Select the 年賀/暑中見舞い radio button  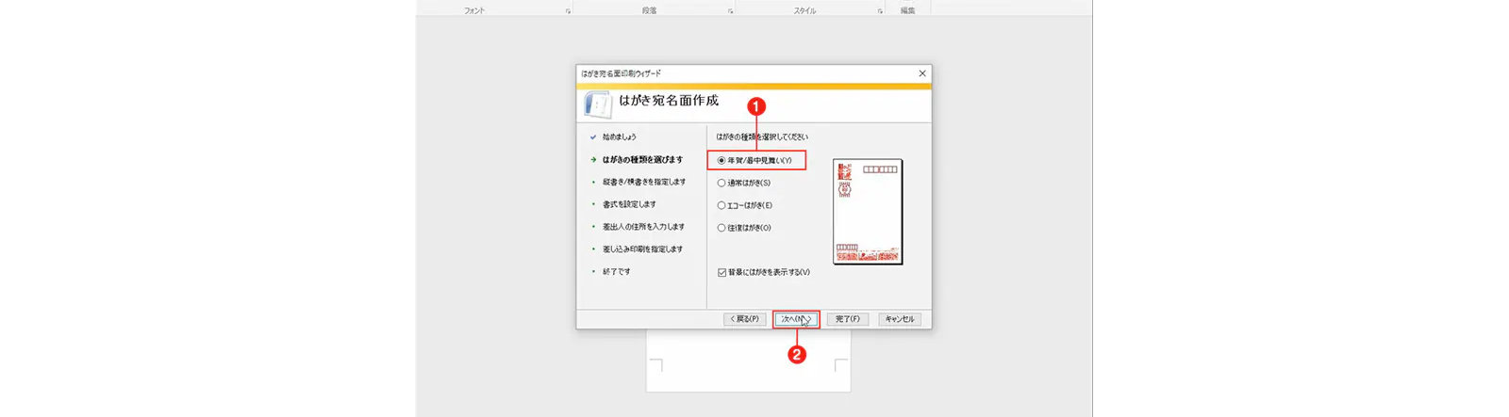click(x=721, y=160)
